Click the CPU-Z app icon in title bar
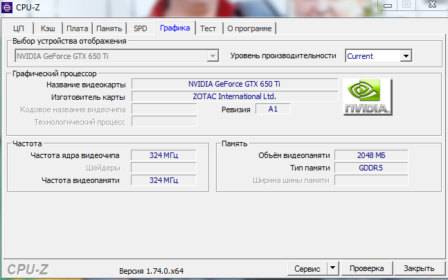This screenshot has width=448, height=280. point(6,8)
